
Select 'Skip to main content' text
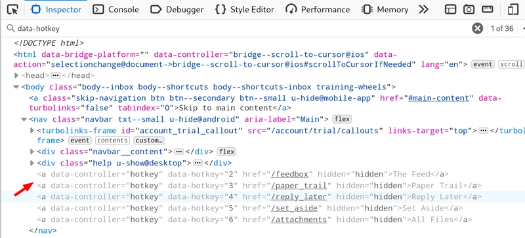[x=225, y=108]
